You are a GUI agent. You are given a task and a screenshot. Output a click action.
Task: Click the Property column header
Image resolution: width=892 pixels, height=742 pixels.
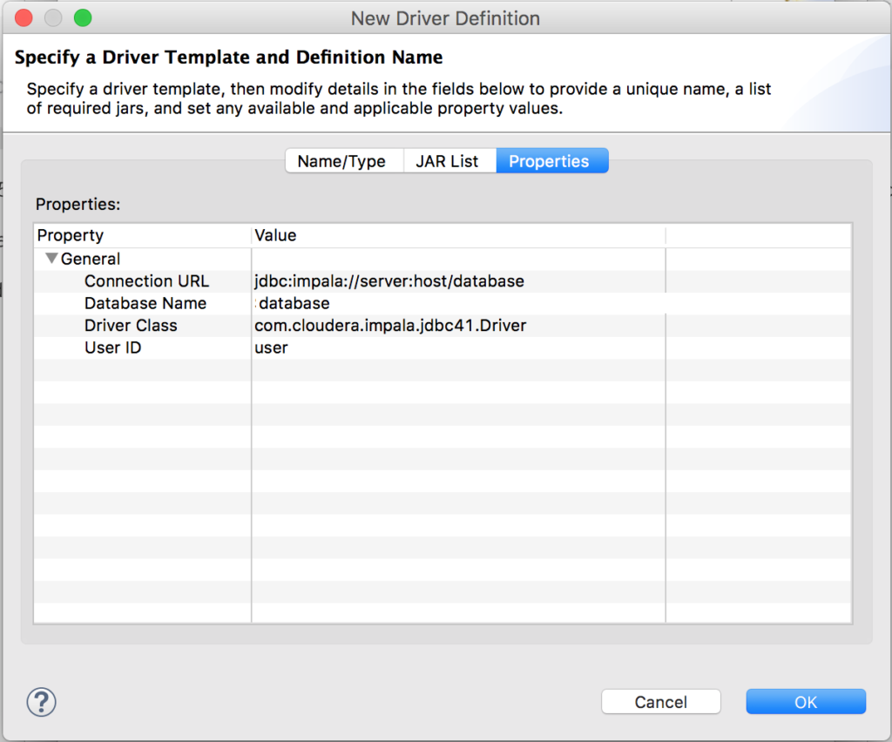point(71,235)
